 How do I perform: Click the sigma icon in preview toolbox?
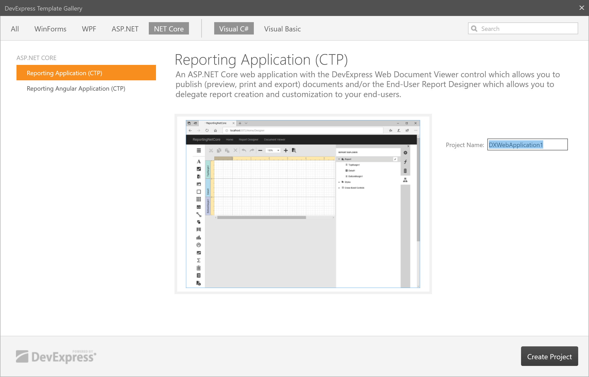pos(199,260)
